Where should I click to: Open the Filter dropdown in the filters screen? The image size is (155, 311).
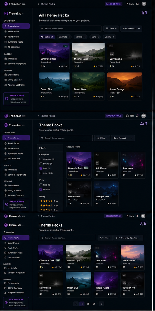point(102,138)
